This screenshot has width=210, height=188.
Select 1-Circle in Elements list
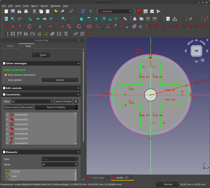pos(15,171)
